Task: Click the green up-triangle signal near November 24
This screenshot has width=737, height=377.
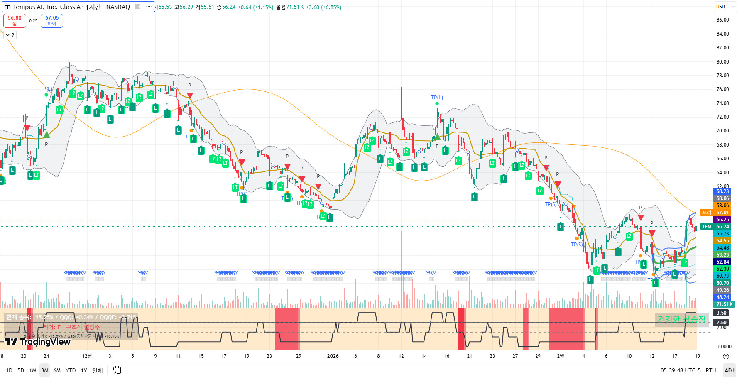Action: [x=47, y=135]
